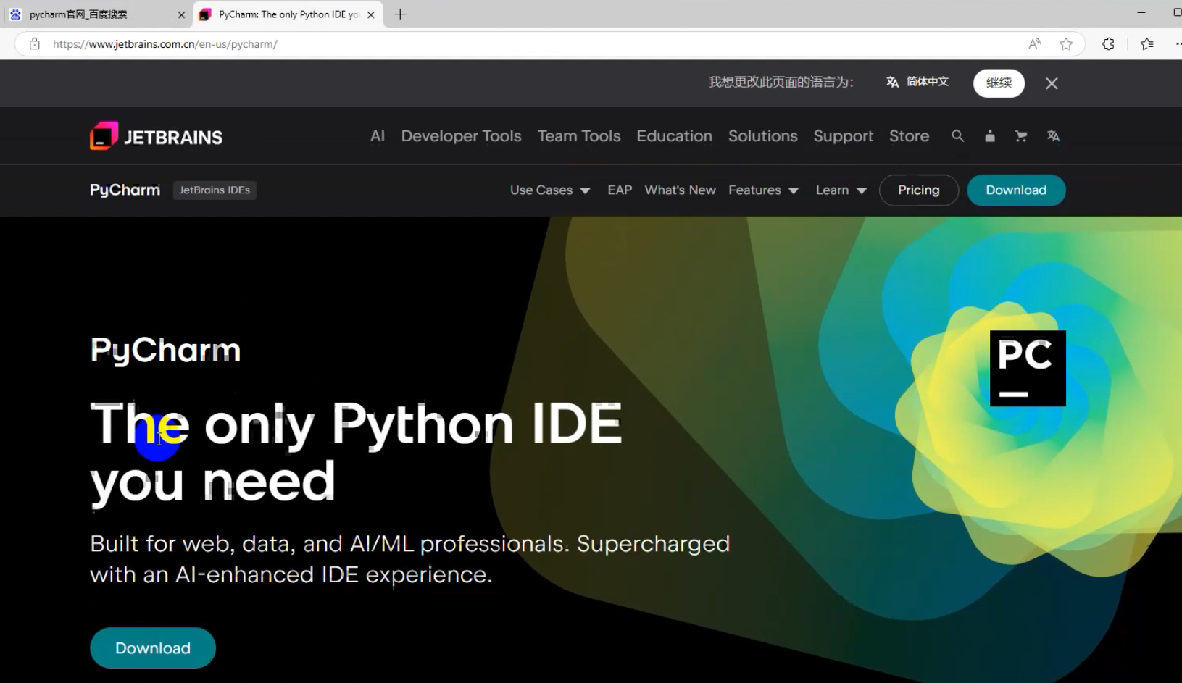Click the hero Download button below tagline
This screenshot has height=683, width=1182.
tap(153, 648)
